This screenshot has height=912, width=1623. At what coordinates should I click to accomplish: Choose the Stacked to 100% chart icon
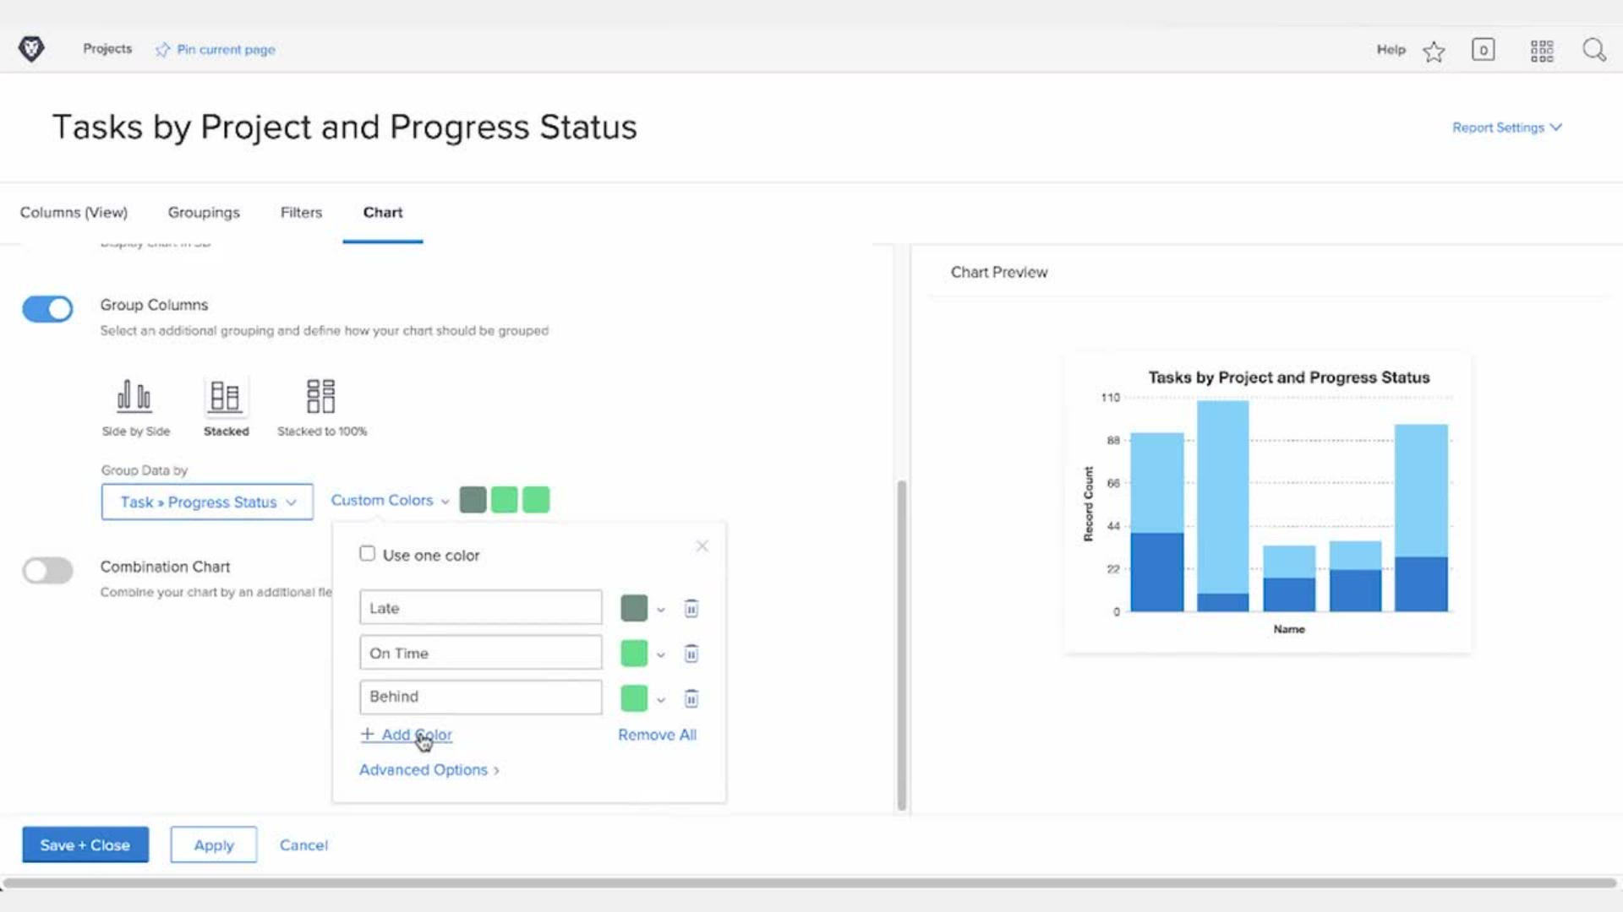pyautogui.click(x=320, y=396)
